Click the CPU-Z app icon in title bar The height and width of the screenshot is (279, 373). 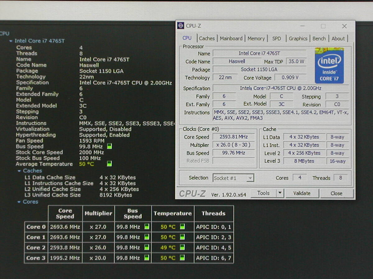pyautogui.click(x=181, y=26)
